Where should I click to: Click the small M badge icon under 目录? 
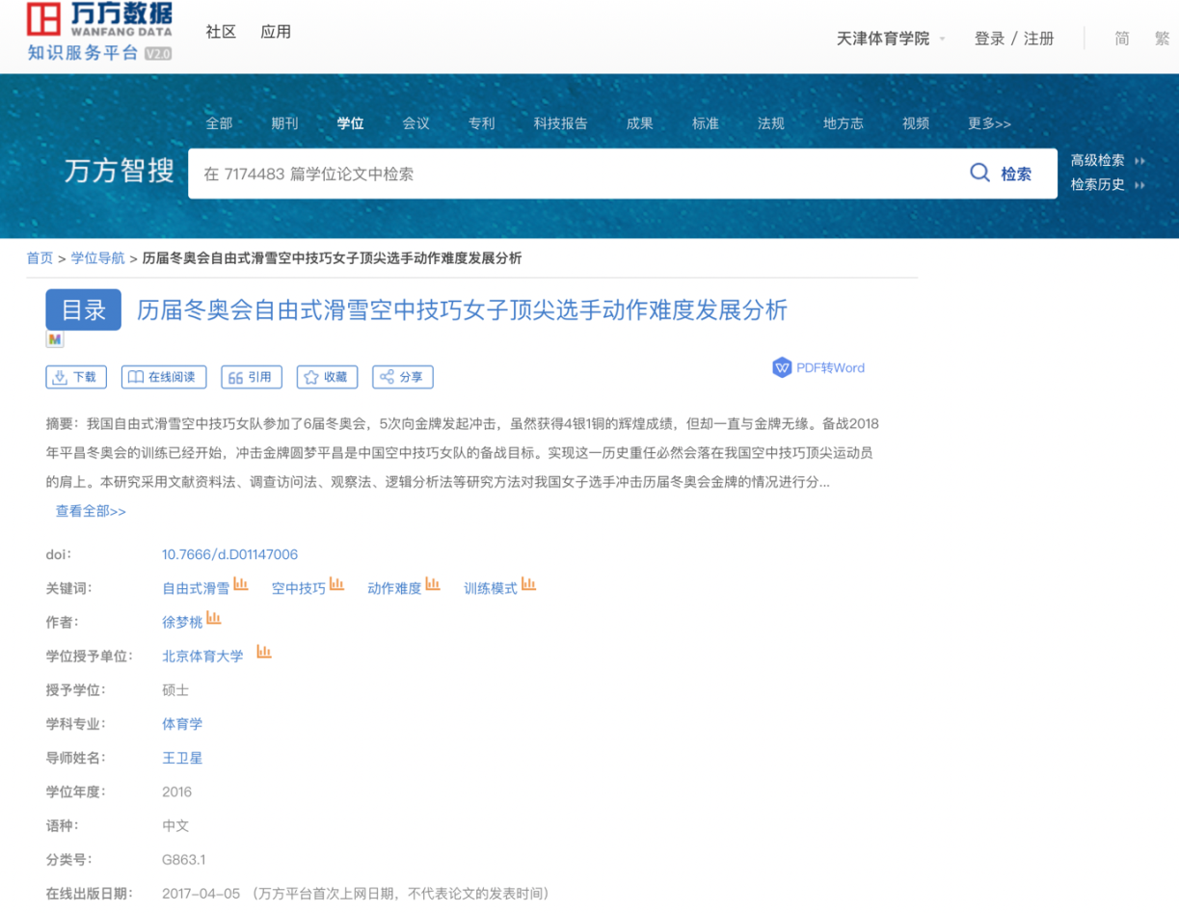pyautogui.click(x=55, y=339)
